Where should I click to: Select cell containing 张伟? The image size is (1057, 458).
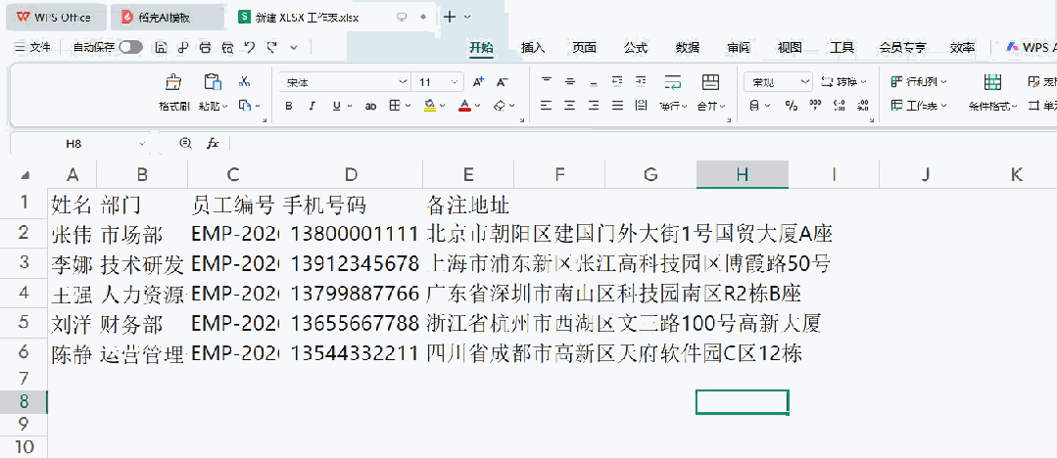(72, 234)
